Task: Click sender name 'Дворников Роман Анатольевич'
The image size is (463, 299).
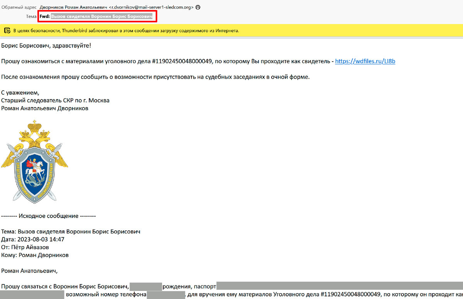Action: (74, 7)
